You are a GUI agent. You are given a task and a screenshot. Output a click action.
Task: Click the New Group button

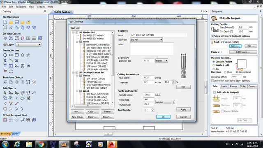[x=77, y=117]
